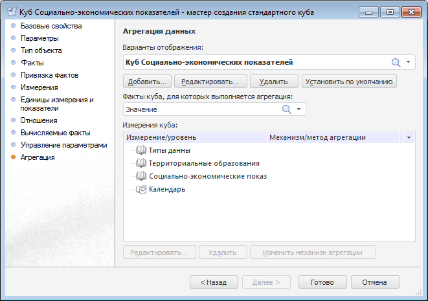This screenshot has height=301, width=428.
Task: Open the table column options arrow
Action: point(409,137)
